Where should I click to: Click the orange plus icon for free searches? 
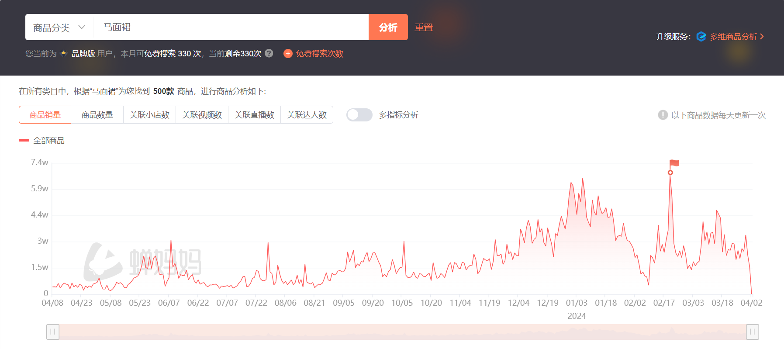[288, 54]
